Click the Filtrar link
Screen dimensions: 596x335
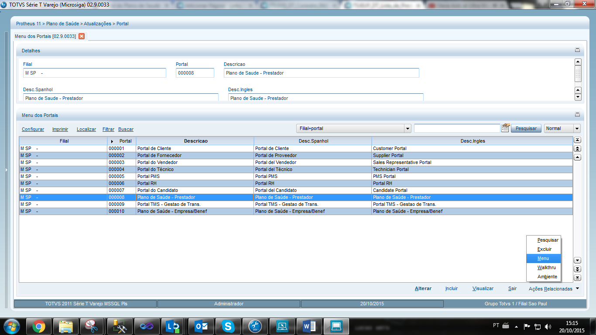(x=108, y=130)
